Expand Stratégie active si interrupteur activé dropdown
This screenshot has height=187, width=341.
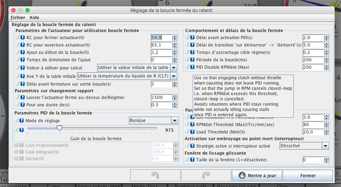point(325,146)
